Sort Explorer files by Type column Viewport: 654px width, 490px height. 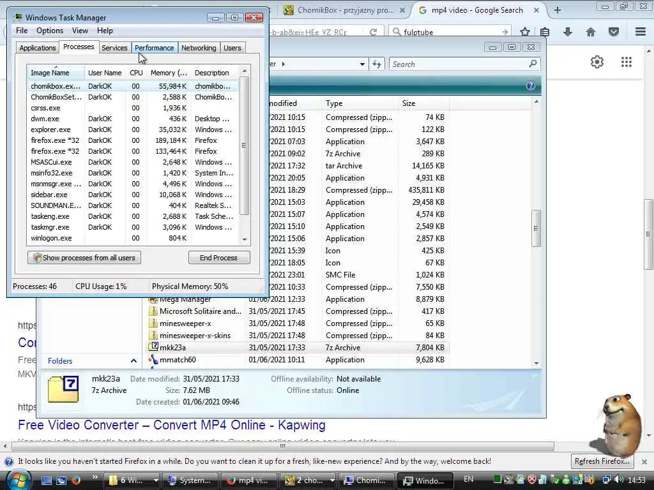pyautogui.click(x=360, y=103)
